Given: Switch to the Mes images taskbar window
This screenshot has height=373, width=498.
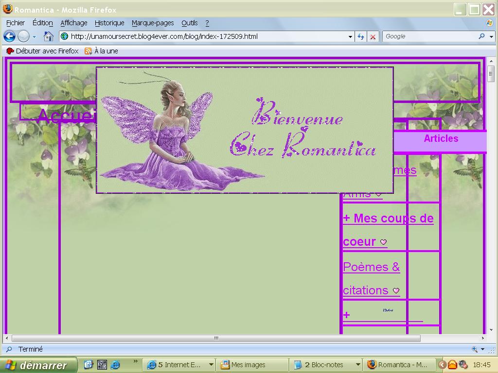Looking at the screenshot, I should click(x=252, y=365).
